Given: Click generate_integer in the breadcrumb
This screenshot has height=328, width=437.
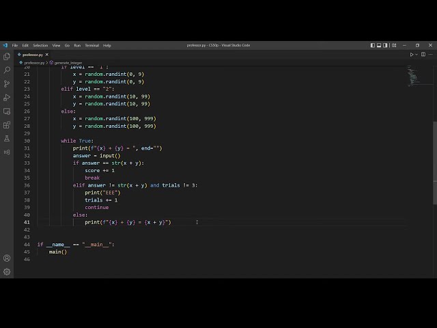Looking at the screenshot, I should [68, 63].
